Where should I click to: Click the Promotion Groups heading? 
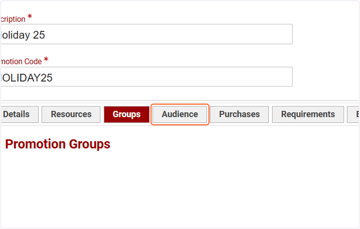point(58,144)
